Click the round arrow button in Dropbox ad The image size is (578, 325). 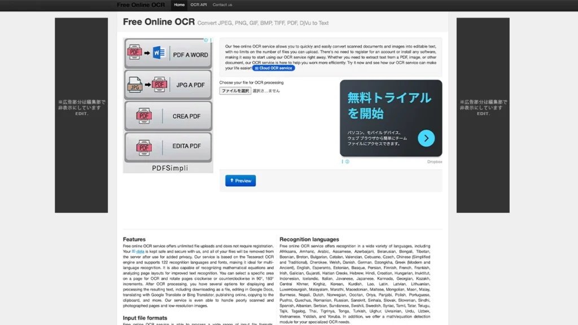click(426, 138)
